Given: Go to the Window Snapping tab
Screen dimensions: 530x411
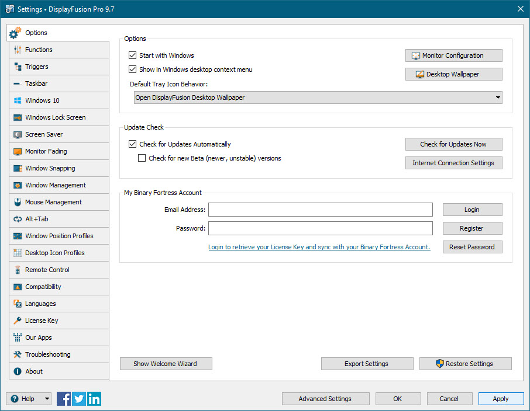Looking at the screenshot, I should [x=59, y=168].
